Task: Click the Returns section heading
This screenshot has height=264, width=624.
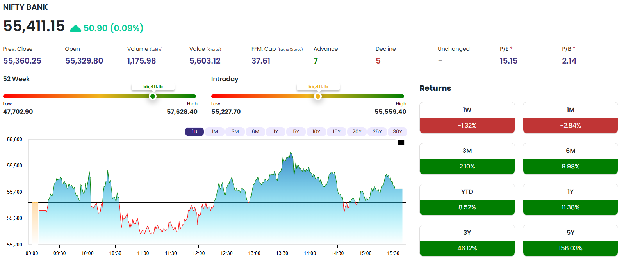Action: click(435, 88)
